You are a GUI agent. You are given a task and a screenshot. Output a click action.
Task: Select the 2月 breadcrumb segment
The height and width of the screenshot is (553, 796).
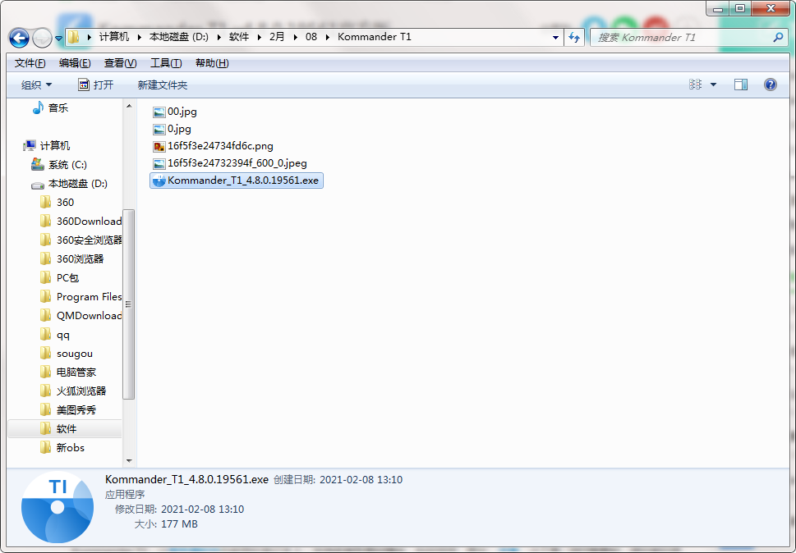(x=277, y=37)
